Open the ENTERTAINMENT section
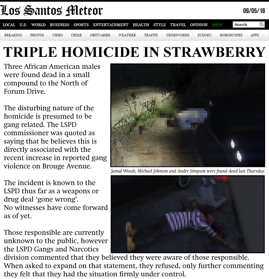The image size is (269, 279). [x=111, y=25]
